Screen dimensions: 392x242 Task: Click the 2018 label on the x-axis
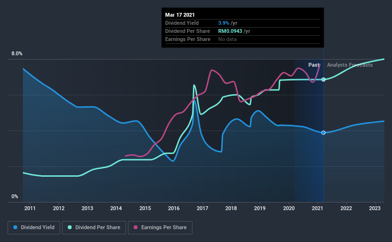pyautogui.click(x=231, y=208)
